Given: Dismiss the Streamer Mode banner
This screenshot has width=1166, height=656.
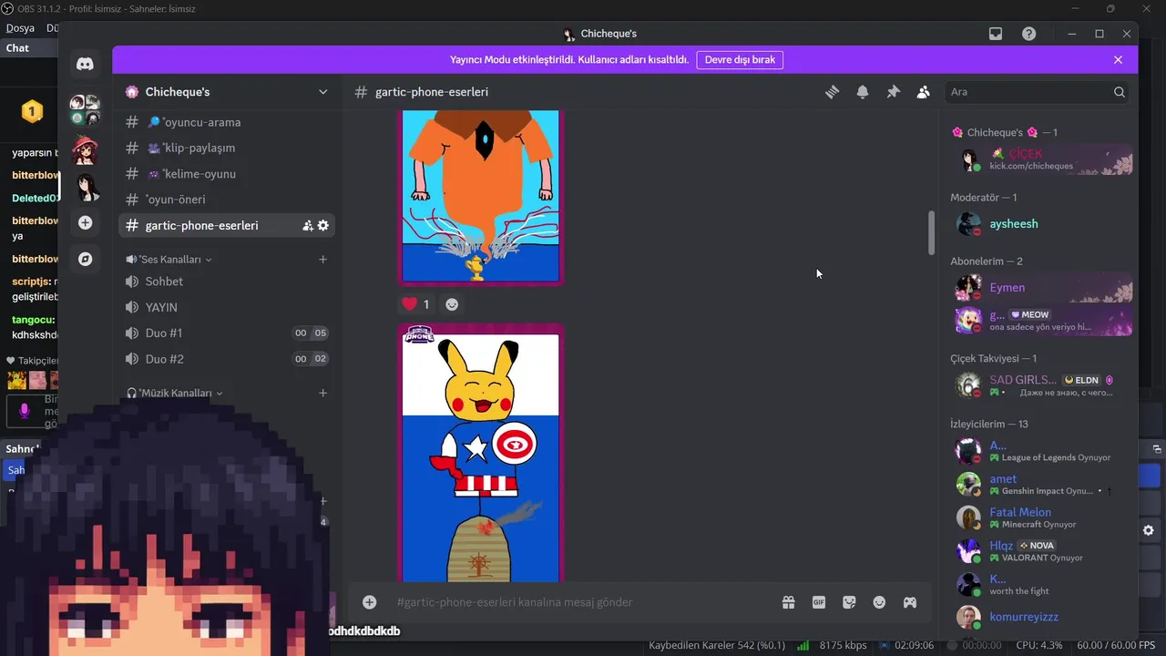Looking at the screenshot, I should (x=1118, y=59).
